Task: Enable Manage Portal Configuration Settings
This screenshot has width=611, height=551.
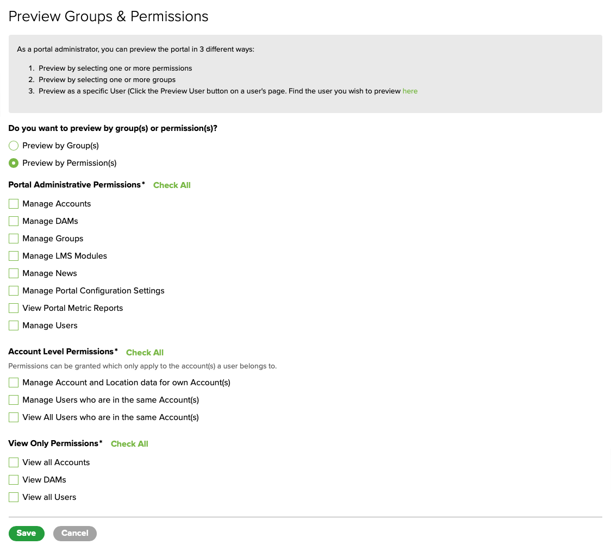Action: (14, 291)
